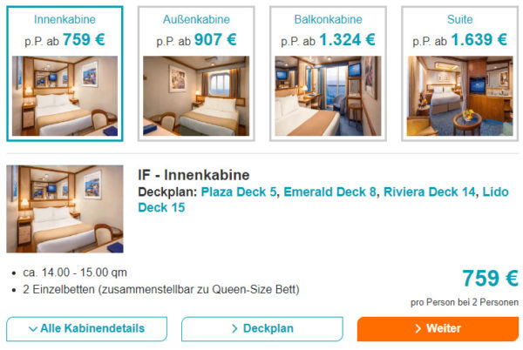The width and height of the screenshot is (523, 350).
Task: Open the Balkonkabine card photo
Action: pos(328,96)
